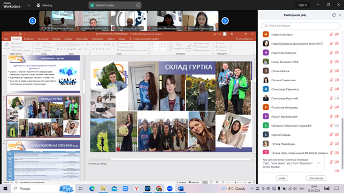Viewport: 344px width, 193px height.
Task: Toggle video icon for Назар Волошин МТФ
Action: coord(337,62)
